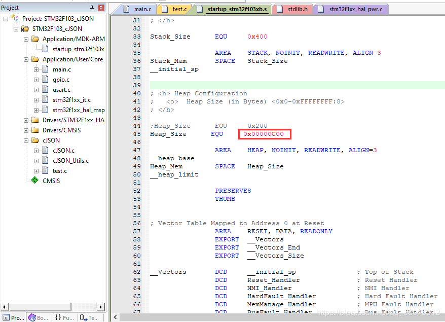Click the CMSIS component icon in the tree
445x322 pixels.
pos(35,181)
